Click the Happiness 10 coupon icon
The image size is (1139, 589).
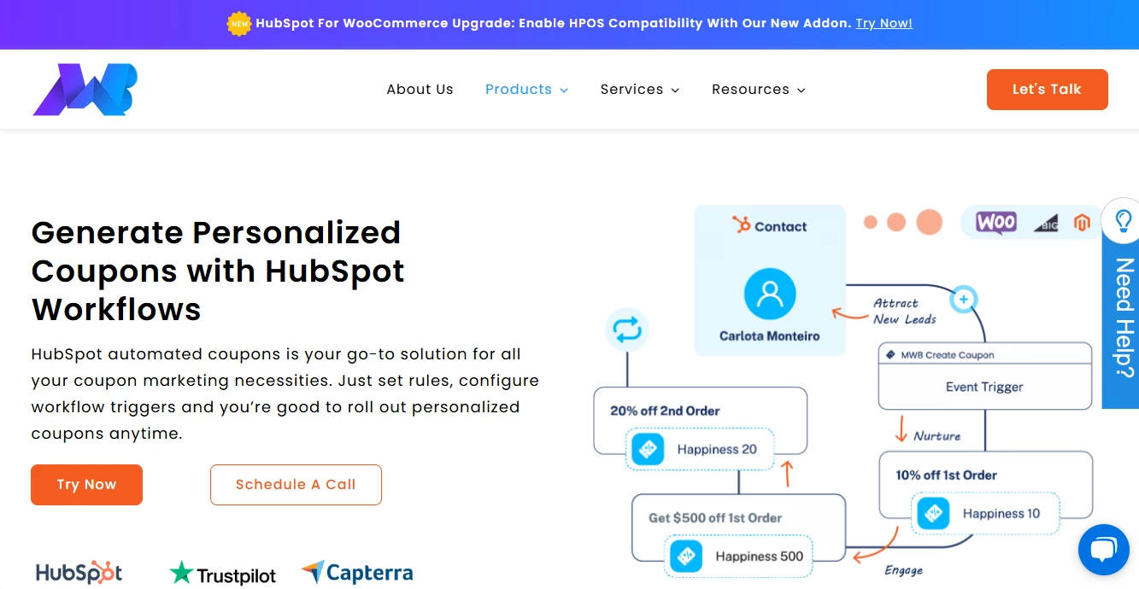click(933, 514)
